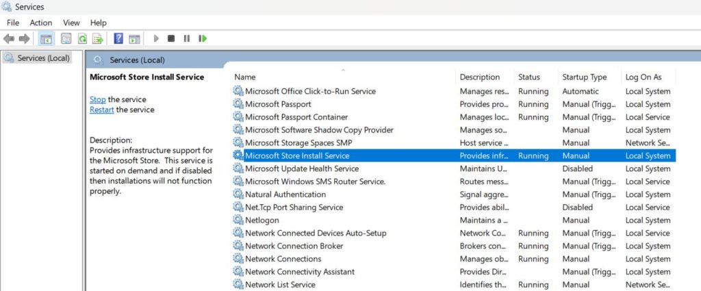Click the Export List toolbar icon
701x291 pixels.
click(98, 38)
